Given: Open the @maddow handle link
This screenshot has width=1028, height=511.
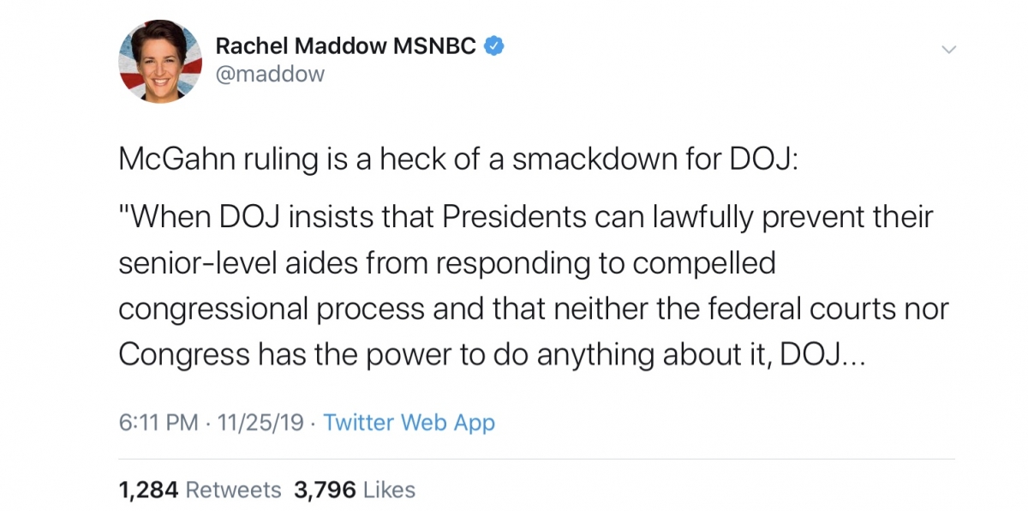Looking at the screenshot, I should 270,75.
